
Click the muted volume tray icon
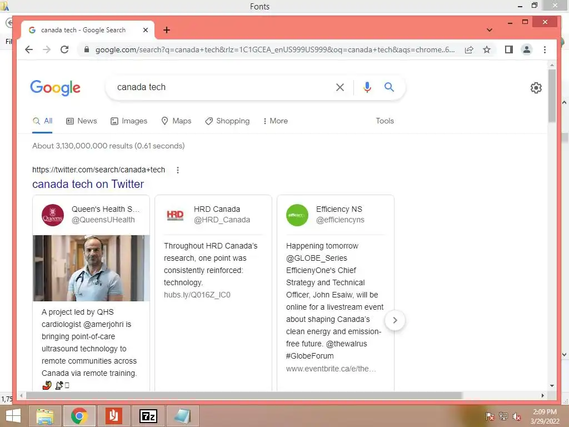(516, 416)
